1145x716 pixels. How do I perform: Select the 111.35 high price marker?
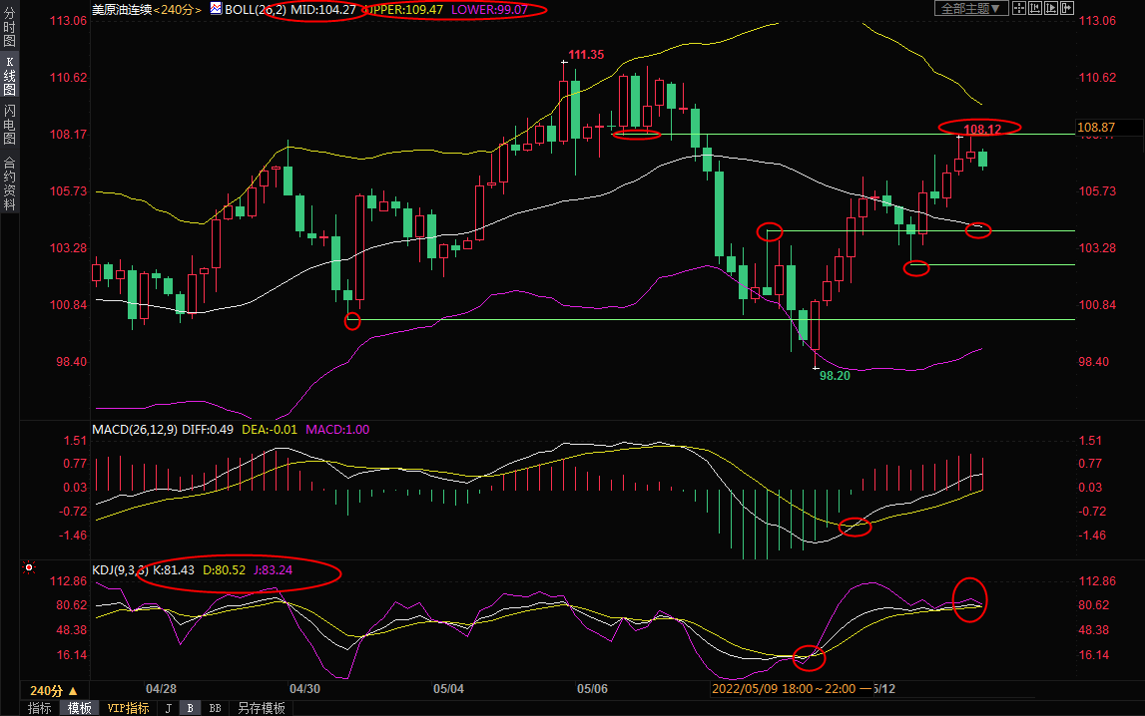586,55
